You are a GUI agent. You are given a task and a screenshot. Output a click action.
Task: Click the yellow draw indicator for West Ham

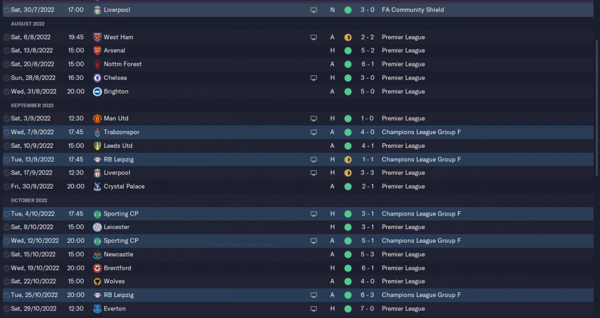pyautogui.click(x=348, y=37)
